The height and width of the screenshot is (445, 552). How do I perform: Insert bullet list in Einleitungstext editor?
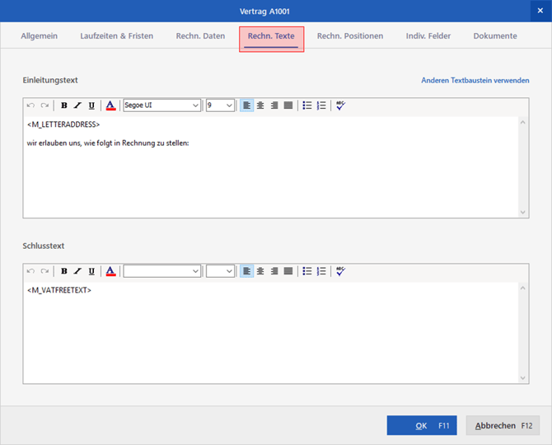coord(306,105)
